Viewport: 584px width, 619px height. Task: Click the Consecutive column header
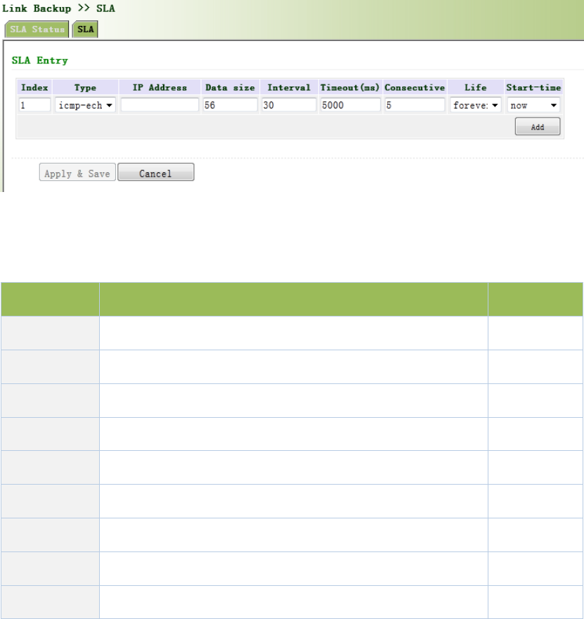coord(415,88)
